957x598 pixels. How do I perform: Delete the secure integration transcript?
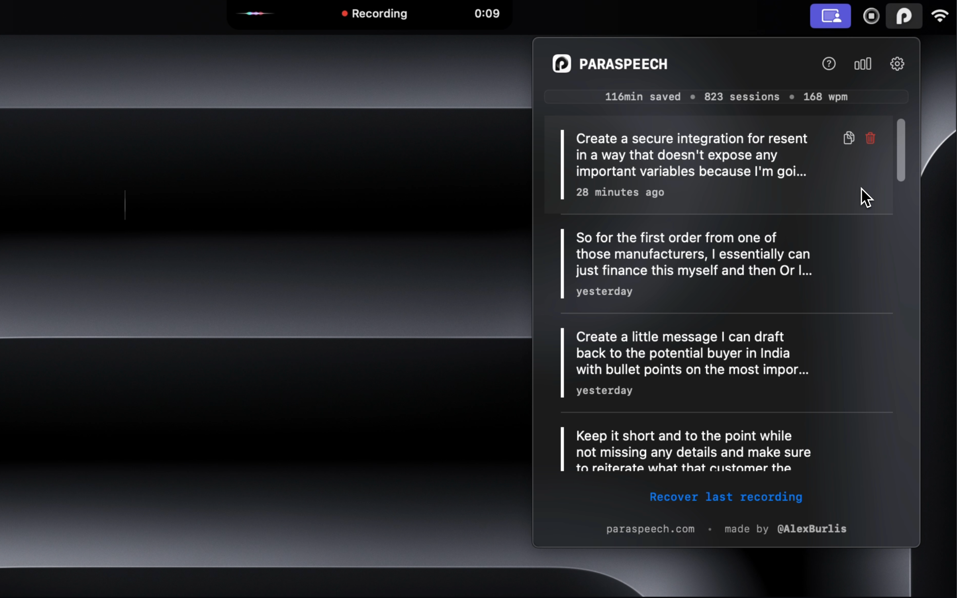click(870, 138)
